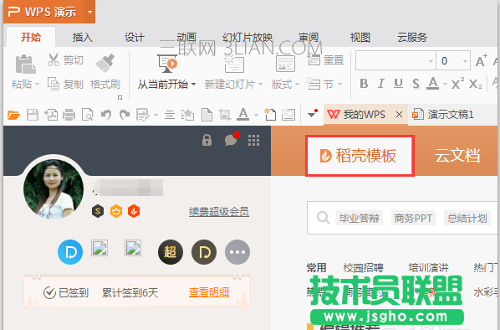
Task: Select the 校园招聘 category
Action: point(363,268)
